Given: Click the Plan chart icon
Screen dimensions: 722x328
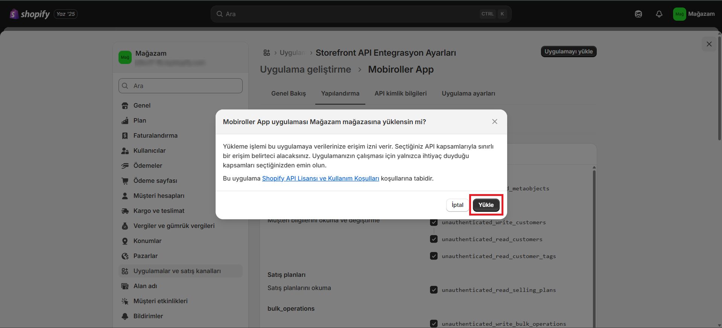Looking at the screenshot, I should [x=125, y=121].
